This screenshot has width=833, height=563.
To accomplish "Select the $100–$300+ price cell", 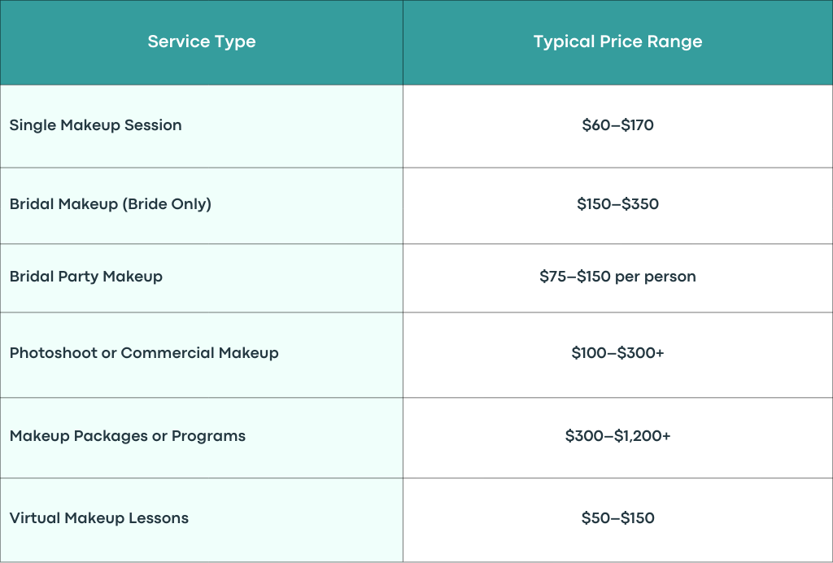I will pyautogui.click(x=618, y=355).
